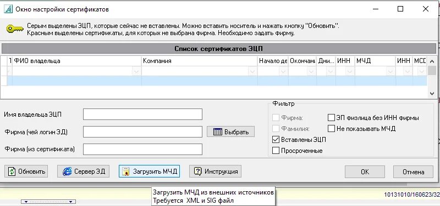Click the Обновить button label
The height and width of the screenshot is (206, 440).
coord(32,171)
